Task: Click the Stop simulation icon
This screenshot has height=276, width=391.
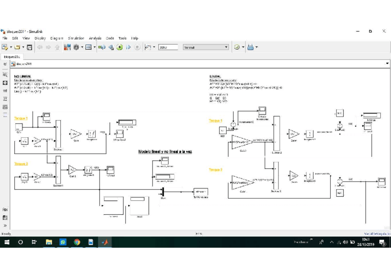Action: pyautogui.click(x=137, y=47)
